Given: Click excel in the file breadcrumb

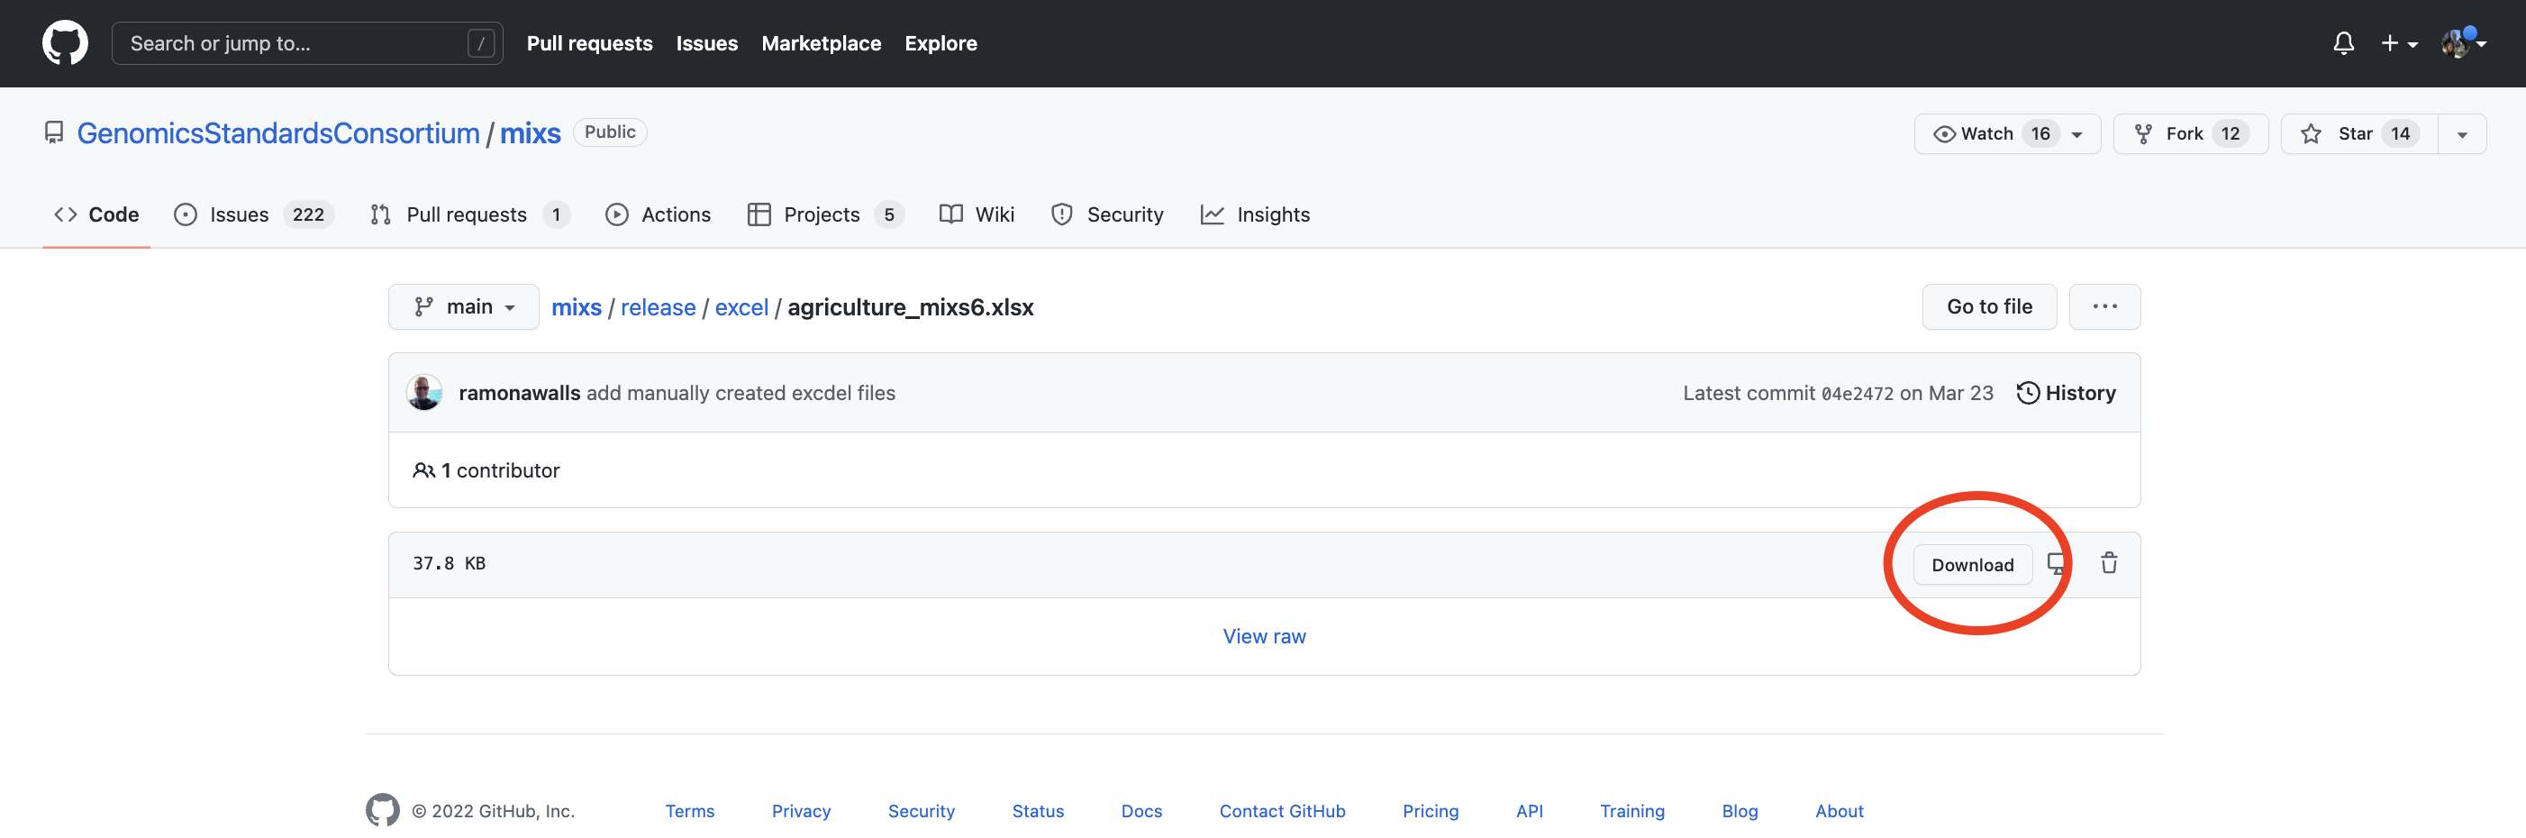Looking at the screenshot, I should pyautogui.click(x=741, y=307).
